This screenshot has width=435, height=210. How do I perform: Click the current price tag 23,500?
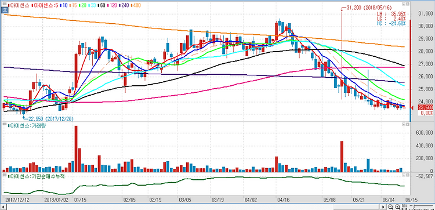(x=426, y=108)
